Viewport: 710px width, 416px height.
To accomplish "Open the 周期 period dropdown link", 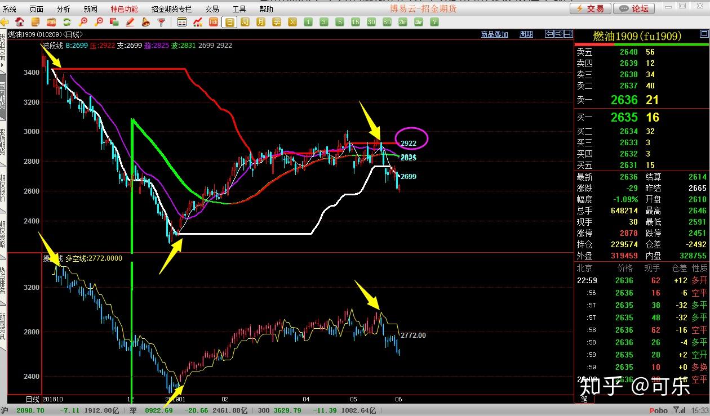I will (526, 34).
